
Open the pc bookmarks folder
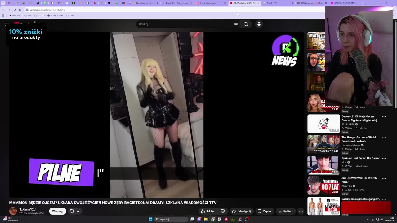(37, 15)
